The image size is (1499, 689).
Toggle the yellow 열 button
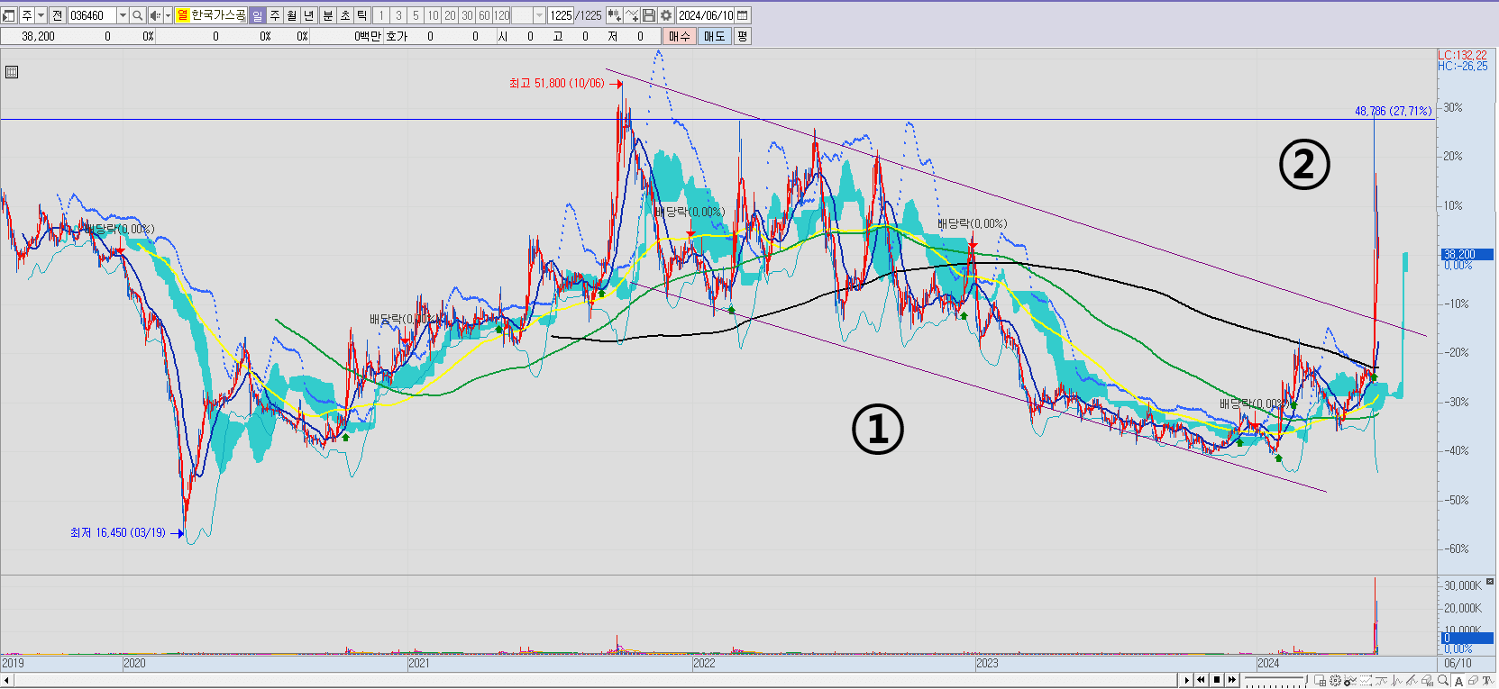[x=182, y=15]
